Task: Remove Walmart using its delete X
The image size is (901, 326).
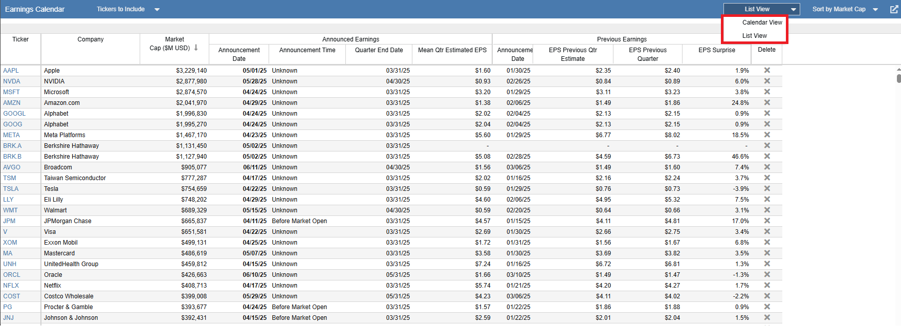Action: [767, 210]
